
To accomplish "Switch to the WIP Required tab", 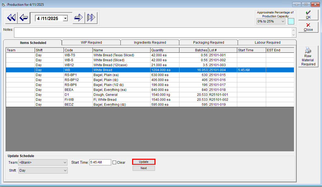I will point(91,42).
